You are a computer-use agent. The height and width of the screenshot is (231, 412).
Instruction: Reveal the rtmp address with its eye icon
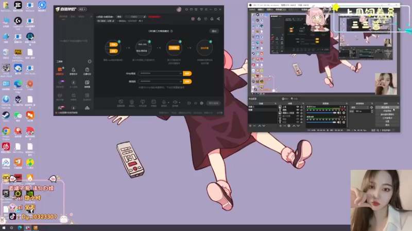tap(181, 73)
